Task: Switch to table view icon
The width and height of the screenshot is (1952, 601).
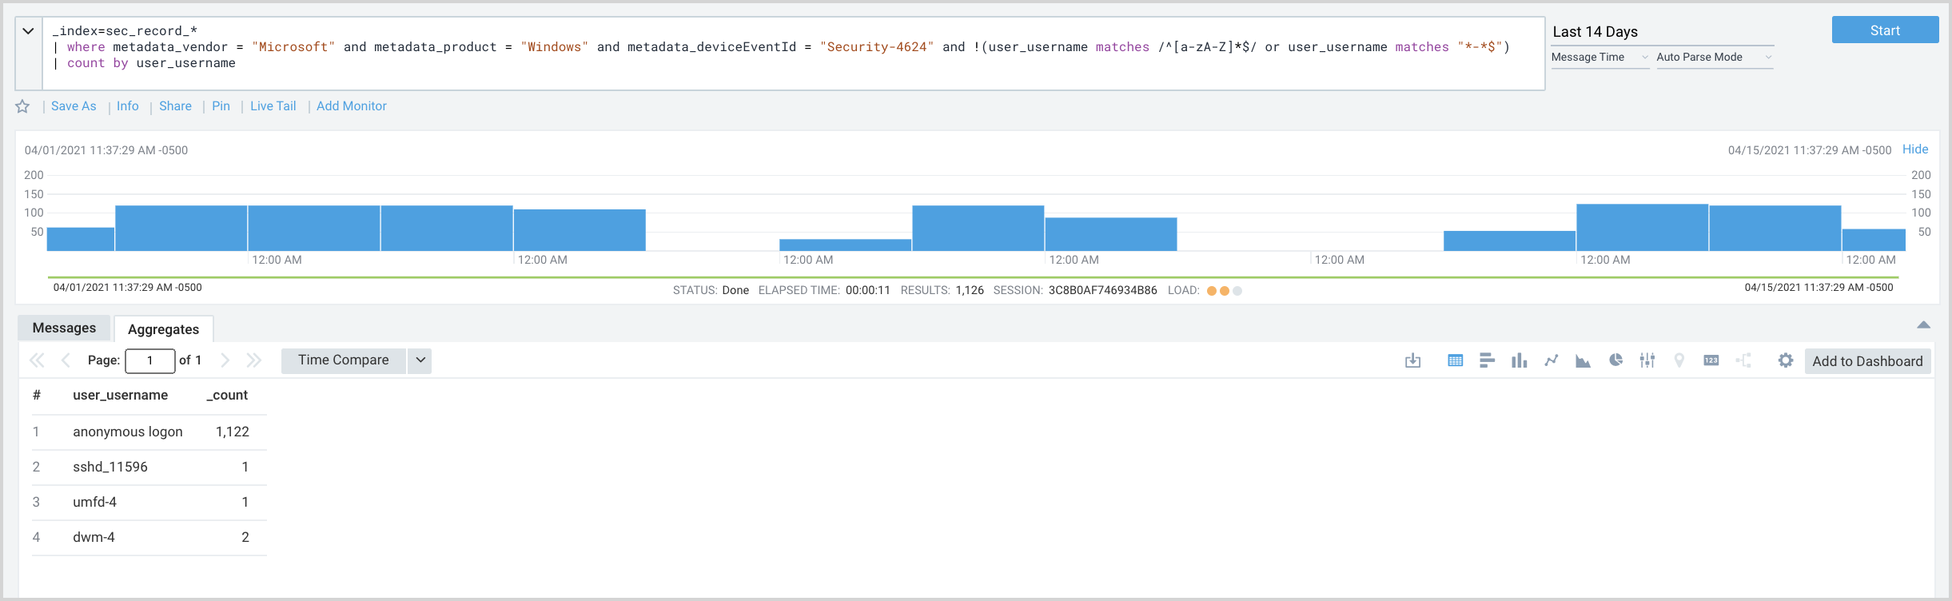Action: click(x=1455, y=360)
